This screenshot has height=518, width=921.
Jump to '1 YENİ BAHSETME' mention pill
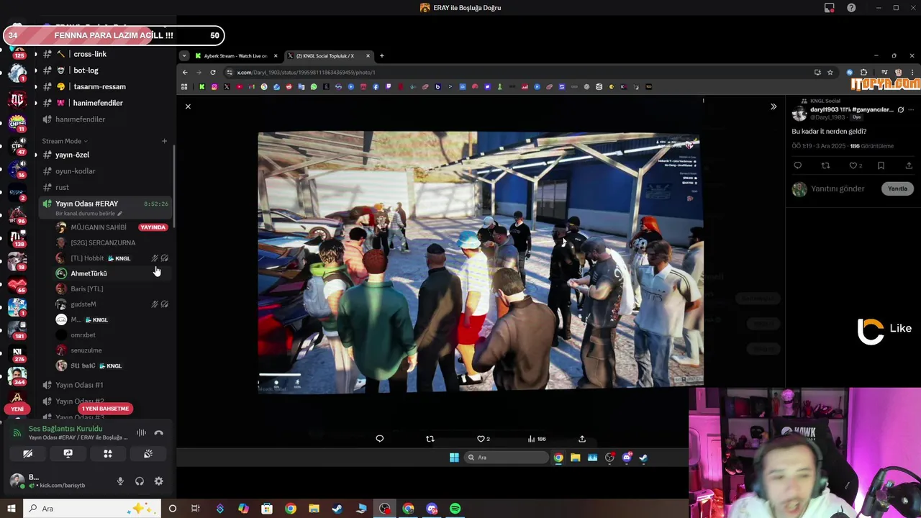(x=105, y=409)
